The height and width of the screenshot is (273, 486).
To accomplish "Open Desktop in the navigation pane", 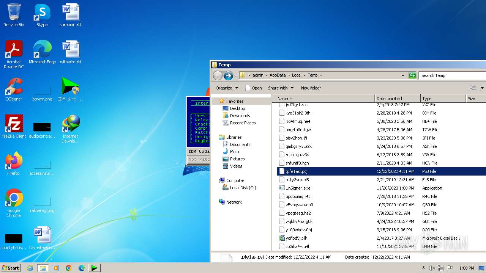I will point(237,108).
